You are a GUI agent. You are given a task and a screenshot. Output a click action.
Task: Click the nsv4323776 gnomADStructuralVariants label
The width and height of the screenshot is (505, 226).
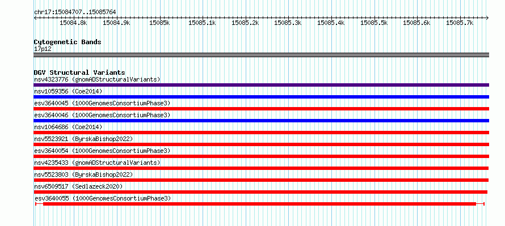click(97, 79)
